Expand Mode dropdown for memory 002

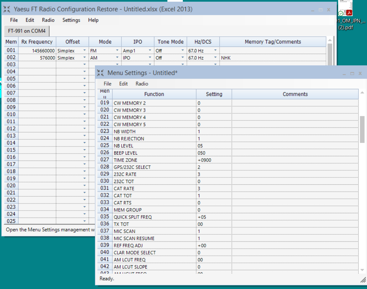point(117,58)
